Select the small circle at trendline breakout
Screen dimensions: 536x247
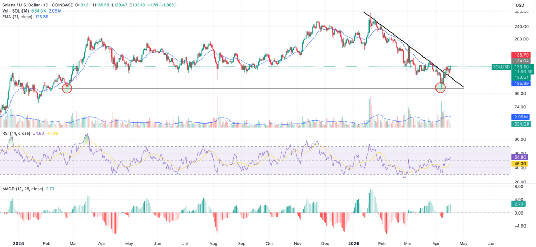[x=448, y=70]
